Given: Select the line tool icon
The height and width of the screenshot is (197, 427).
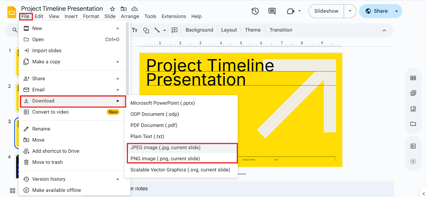Looking at the screenshot, I should 157,30.
